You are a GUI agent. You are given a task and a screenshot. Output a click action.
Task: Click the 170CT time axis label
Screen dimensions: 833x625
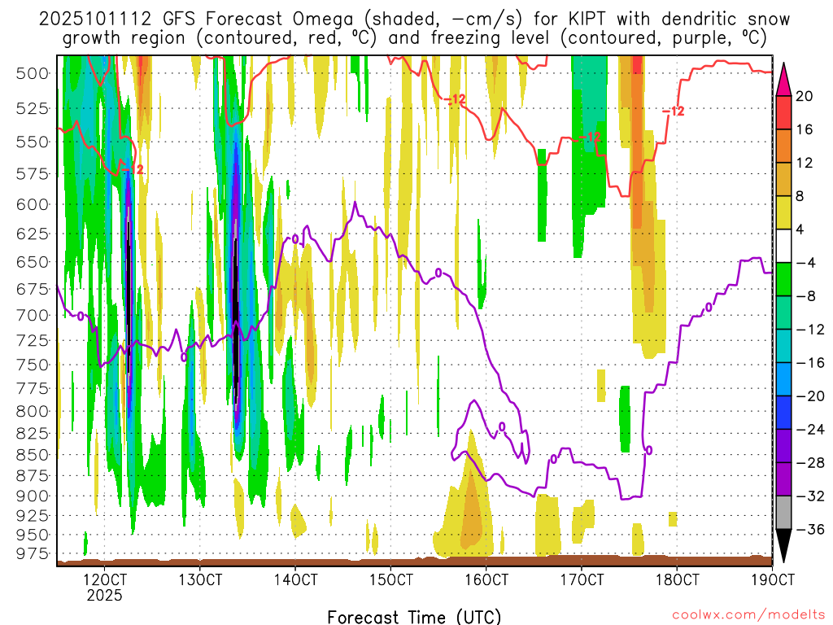tap(582, 579)
